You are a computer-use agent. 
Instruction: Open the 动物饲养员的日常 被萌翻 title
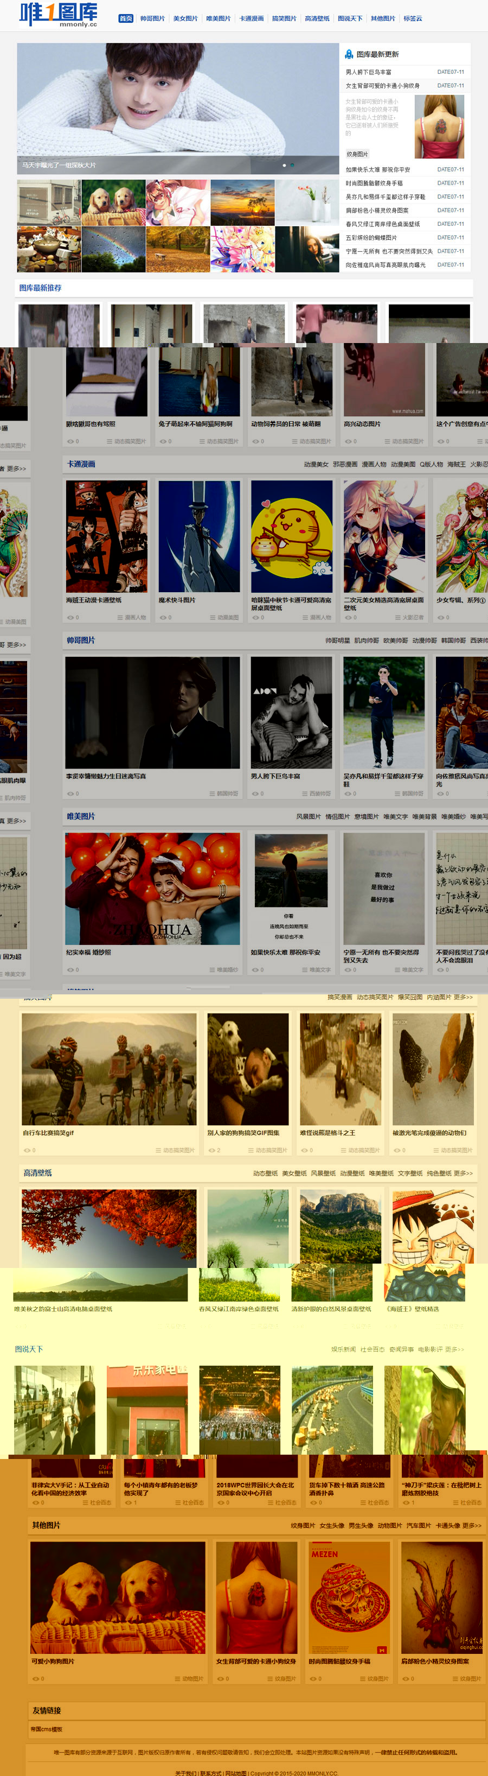tap(286, 424)
